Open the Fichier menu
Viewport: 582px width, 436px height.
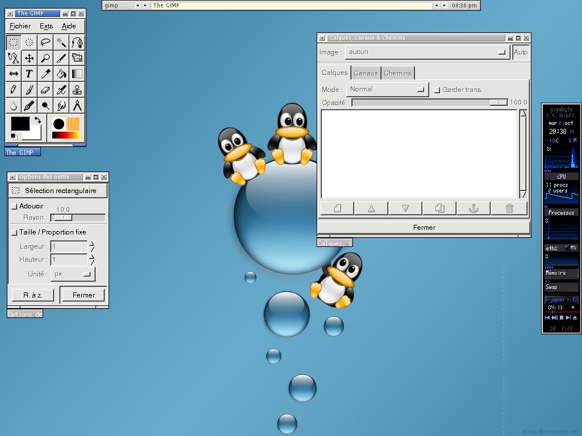[x=20, y=26]
